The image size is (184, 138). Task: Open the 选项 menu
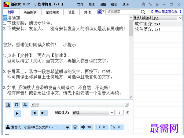coord(125,5)
